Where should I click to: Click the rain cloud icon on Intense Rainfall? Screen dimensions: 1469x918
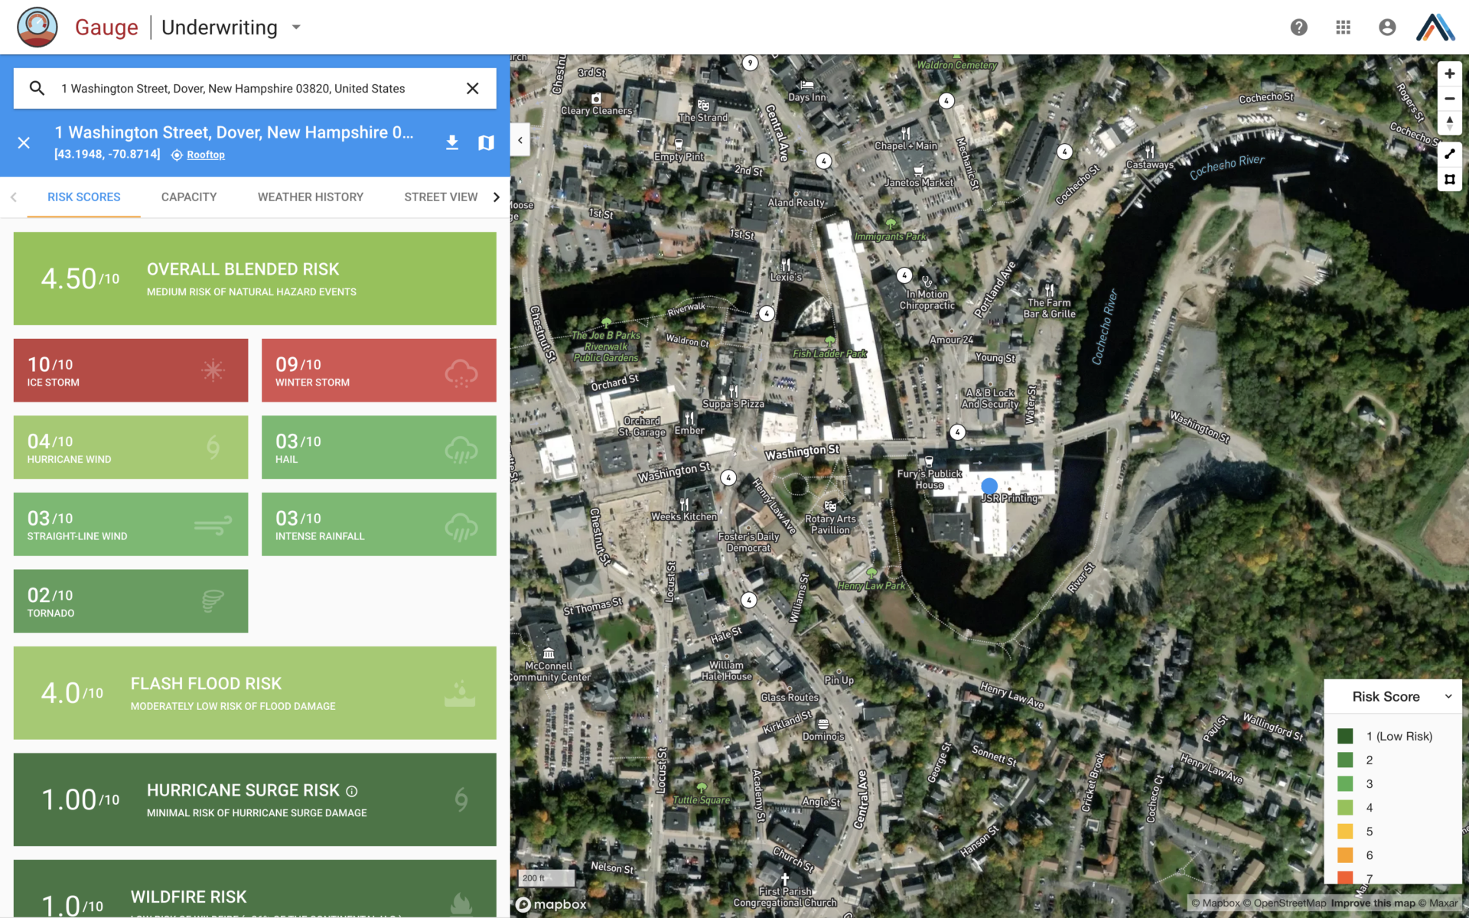[x=461, y=527]
